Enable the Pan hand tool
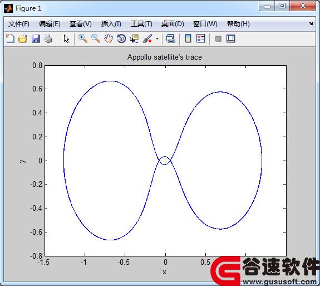The image size is (320, 286). 109,38
